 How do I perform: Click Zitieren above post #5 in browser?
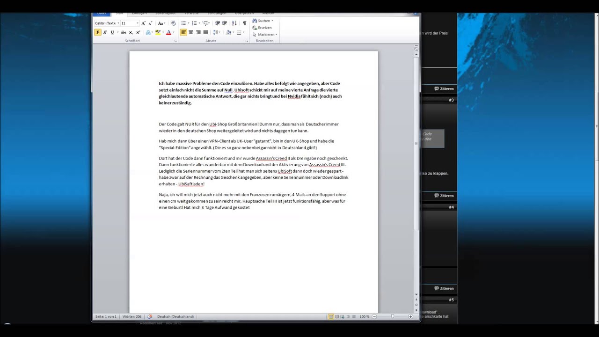pos(444,288)
